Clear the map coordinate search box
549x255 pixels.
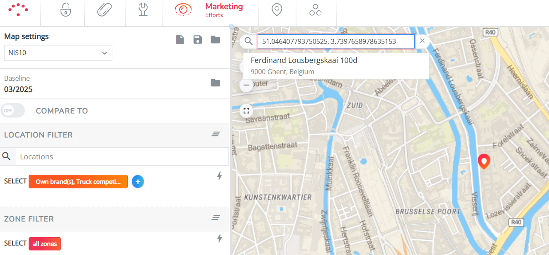coord(422,41)
